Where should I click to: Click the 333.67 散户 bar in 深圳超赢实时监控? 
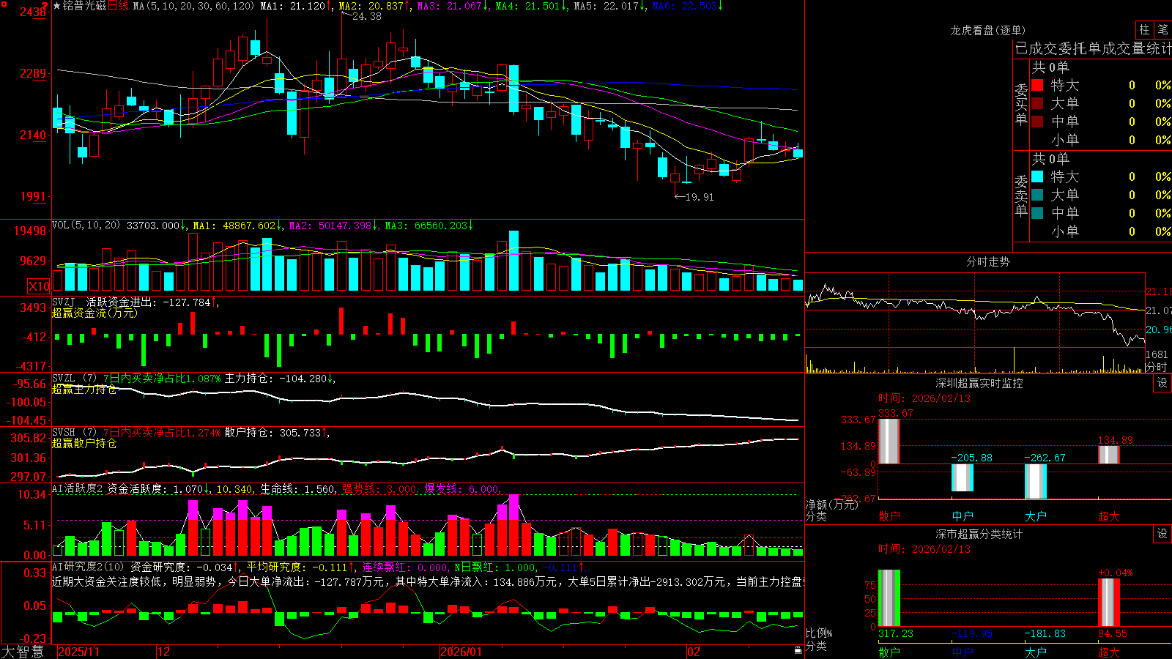click(x=889, y=441)
